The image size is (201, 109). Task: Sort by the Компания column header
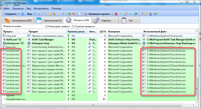coord(125,31)
